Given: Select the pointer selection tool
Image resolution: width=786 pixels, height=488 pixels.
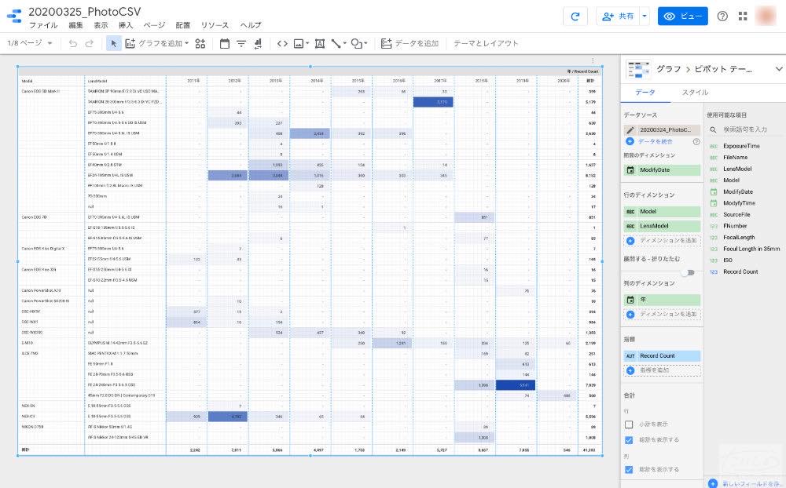Looking at the screenshot, I should pos(114,44).
